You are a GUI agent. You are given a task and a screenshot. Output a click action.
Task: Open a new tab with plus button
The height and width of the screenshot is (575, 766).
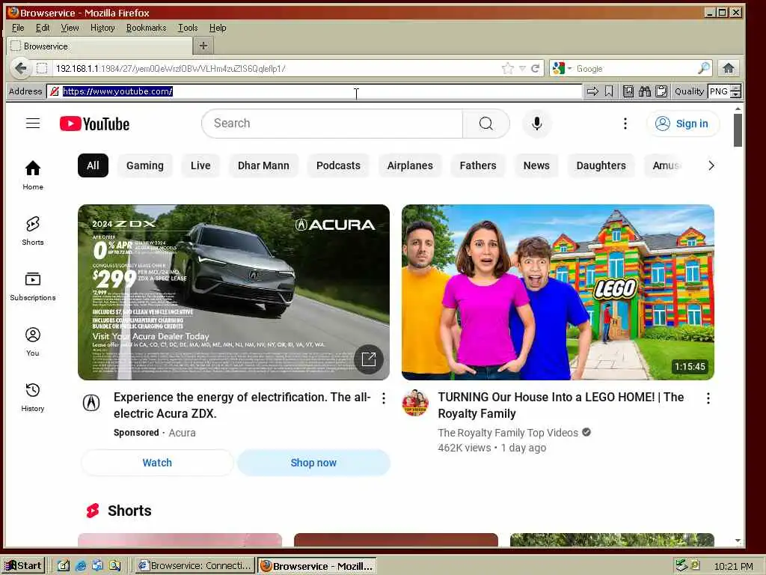tap(203, 46)
